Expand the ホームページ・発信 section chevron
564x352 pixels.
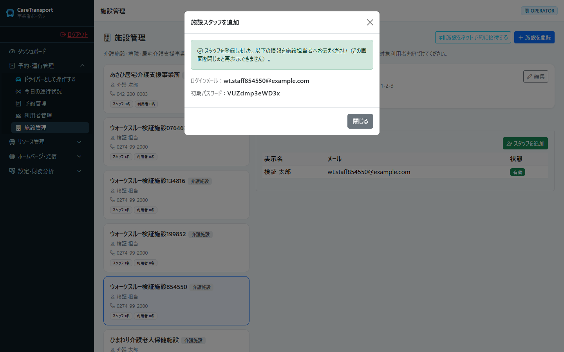pyautogui.click(x=79, y=156)
